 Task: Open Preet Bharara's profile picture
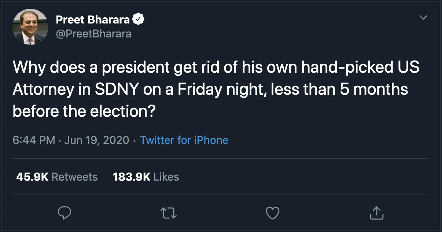[x=30, y=27]
